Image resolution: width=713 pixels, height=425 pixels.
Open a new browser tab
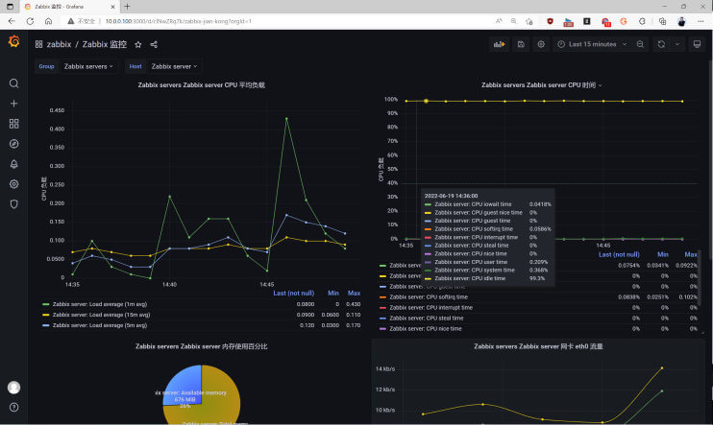pos(127,7)
